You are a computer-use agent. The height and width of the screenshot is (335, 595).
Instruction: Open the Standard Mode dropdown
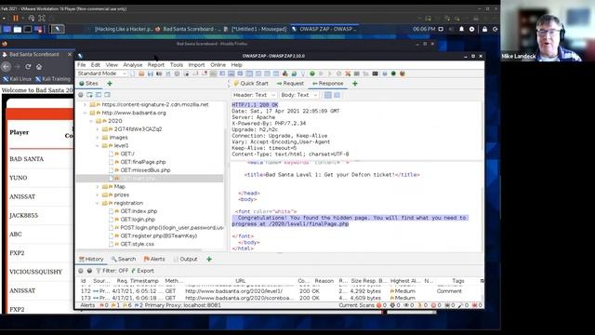pos(101,74)
